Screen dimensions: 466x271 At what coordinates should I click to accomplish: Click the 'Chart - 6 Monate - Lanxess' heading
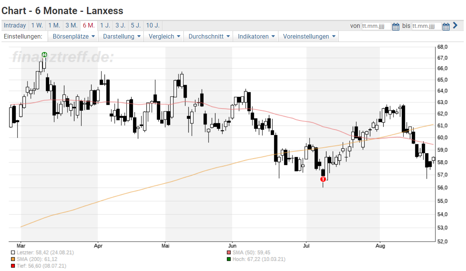point(63,10)
